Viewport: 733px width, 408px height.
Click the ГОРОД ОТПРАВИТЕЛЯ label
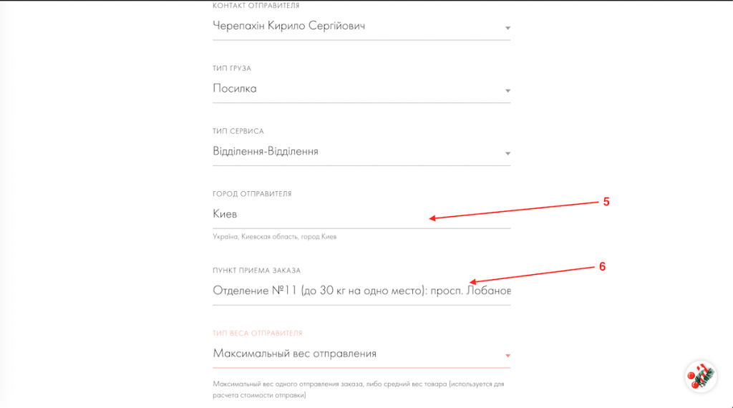coord(252,194)
